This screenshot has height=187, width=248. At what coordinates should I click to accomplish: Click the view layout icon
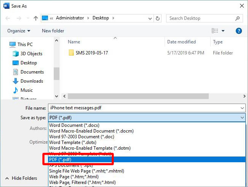[215, 31]
